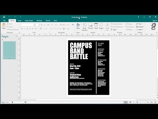Click the Copy button
The width and height of the screenshot is (158, 119).
(10, 27)
